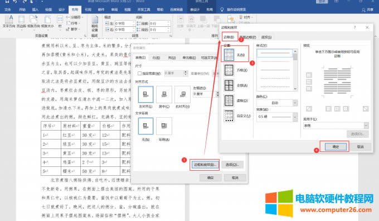Select the None (无) border setting icon
The width and height of the screenshot is (379, 221).
pyautogui.click(x=229, y=55)
